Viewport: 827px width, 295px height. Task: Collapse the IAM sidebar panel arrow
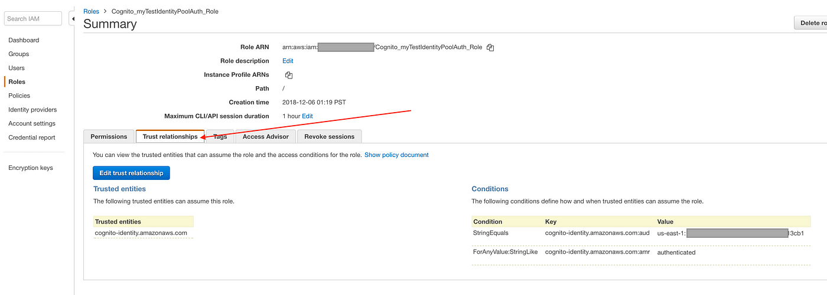73,19
